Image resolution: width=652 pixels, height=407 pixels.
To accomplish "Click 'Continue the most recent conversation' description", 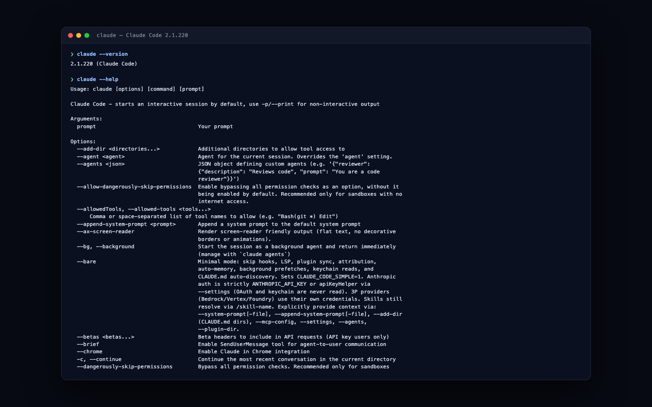I will click(x=297, y=359).
